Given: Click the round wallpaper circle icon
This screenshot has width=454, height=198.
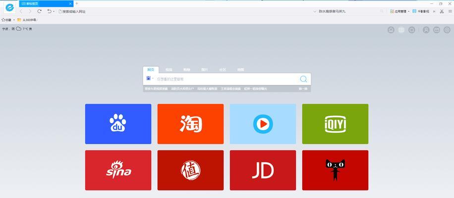Looking at the screenshot, I should pyautogui.click(x=412, y=30).
